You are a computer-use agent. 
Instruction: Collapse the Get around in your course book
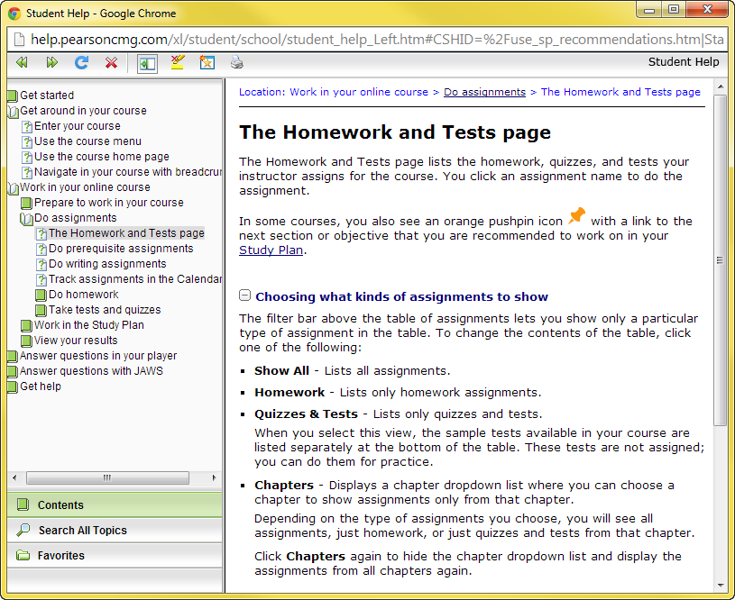point(78,111)
